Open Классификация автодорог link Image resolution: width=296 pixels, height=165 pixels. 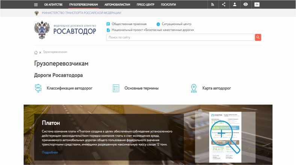point(69,88)
